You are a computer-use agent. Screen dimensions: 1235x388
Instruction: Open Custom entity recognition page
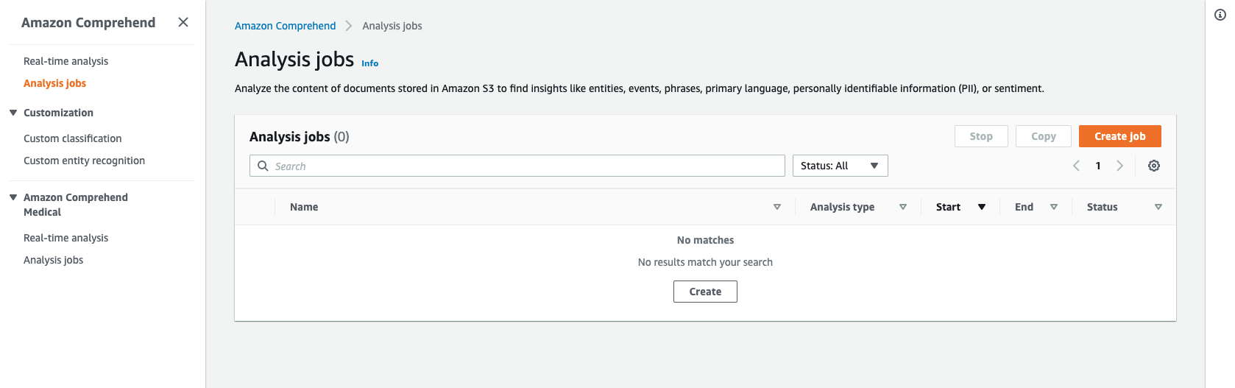(84, 161)
